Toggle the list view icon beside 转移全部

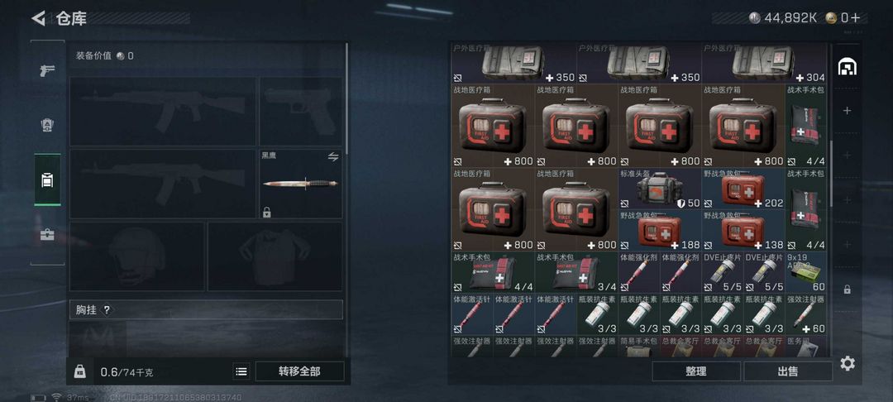pos(241,371)
